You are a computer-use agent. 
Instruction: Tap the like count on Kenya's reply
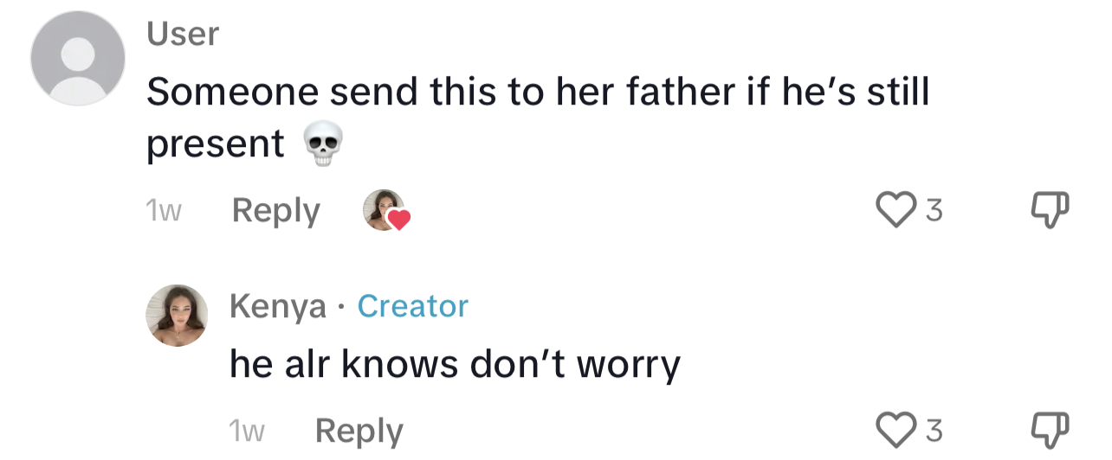[x=934, y=430]
